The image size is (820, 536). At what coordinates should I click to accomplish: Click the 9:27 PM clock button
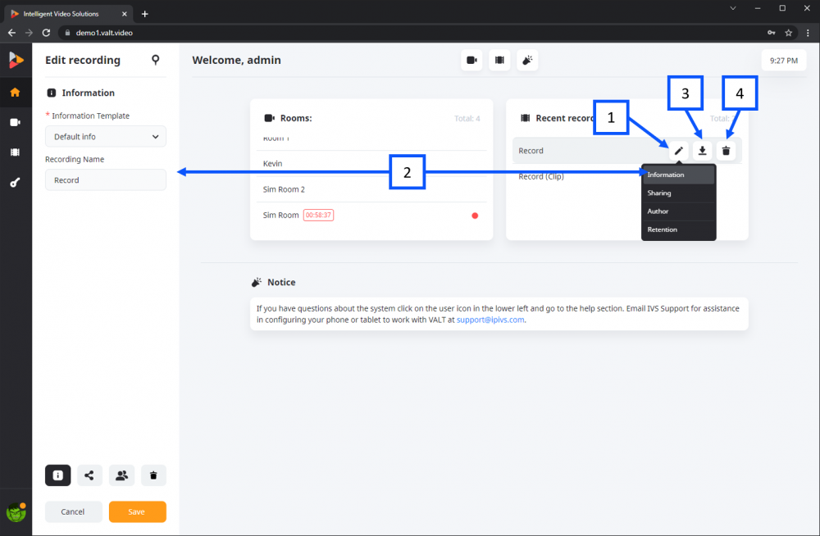click(783, 61)
